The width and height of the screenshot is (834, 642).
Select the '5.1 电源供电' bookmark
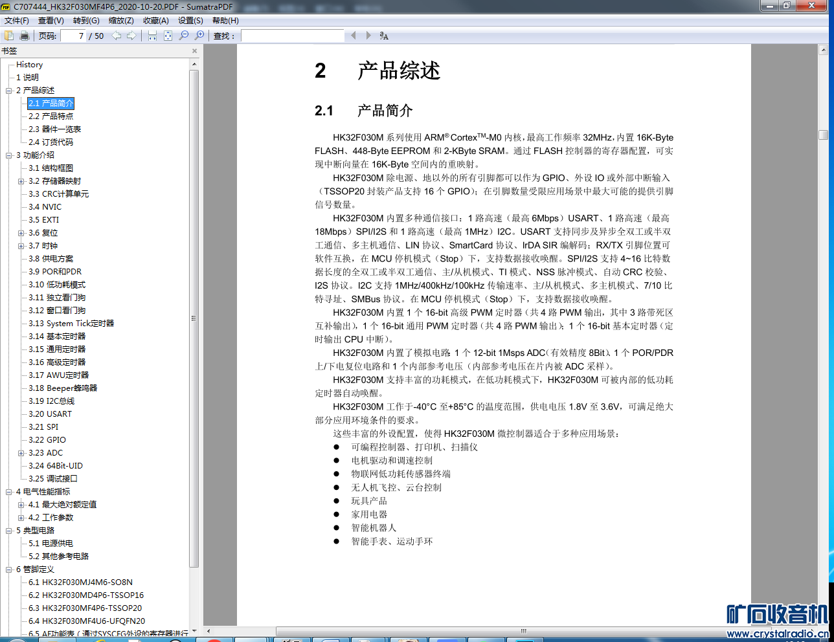pyautogui.click(x=51, y=544)
